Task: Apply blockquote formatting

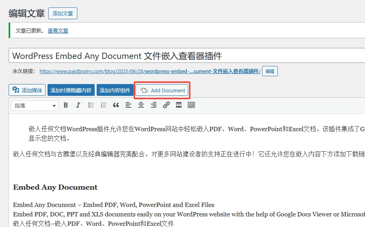Action: (x=116, y=105)
